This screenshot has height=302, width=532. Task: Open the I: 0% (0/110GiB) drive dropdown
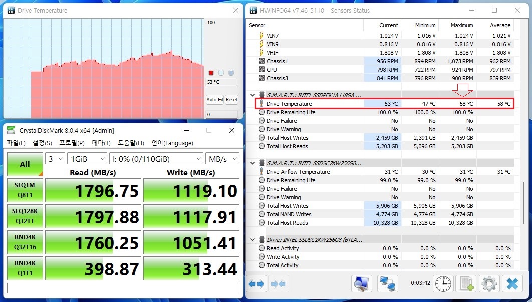point(156,159)
